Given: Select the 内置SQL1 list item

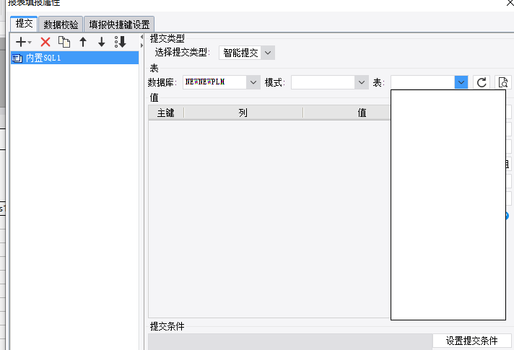Looking at the screenshot, I should coord(74,58).
